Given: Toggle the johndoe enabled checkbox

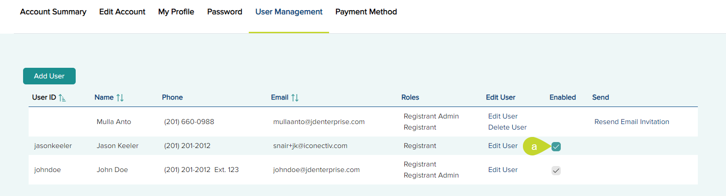Looking at the screenshot, I should (556, 171).
